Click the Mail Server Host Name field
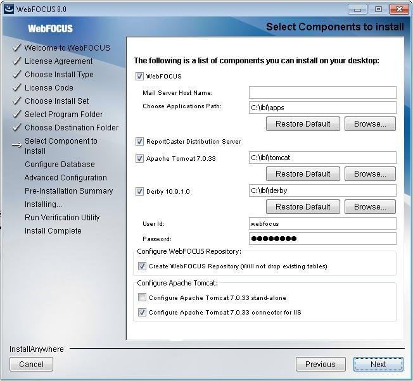Viewport: 413px width, 381px height. pos(322,92)
